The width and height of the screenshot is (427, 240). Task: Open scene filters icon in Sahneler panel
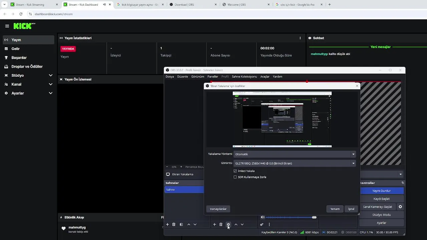[x=181, y=225]
